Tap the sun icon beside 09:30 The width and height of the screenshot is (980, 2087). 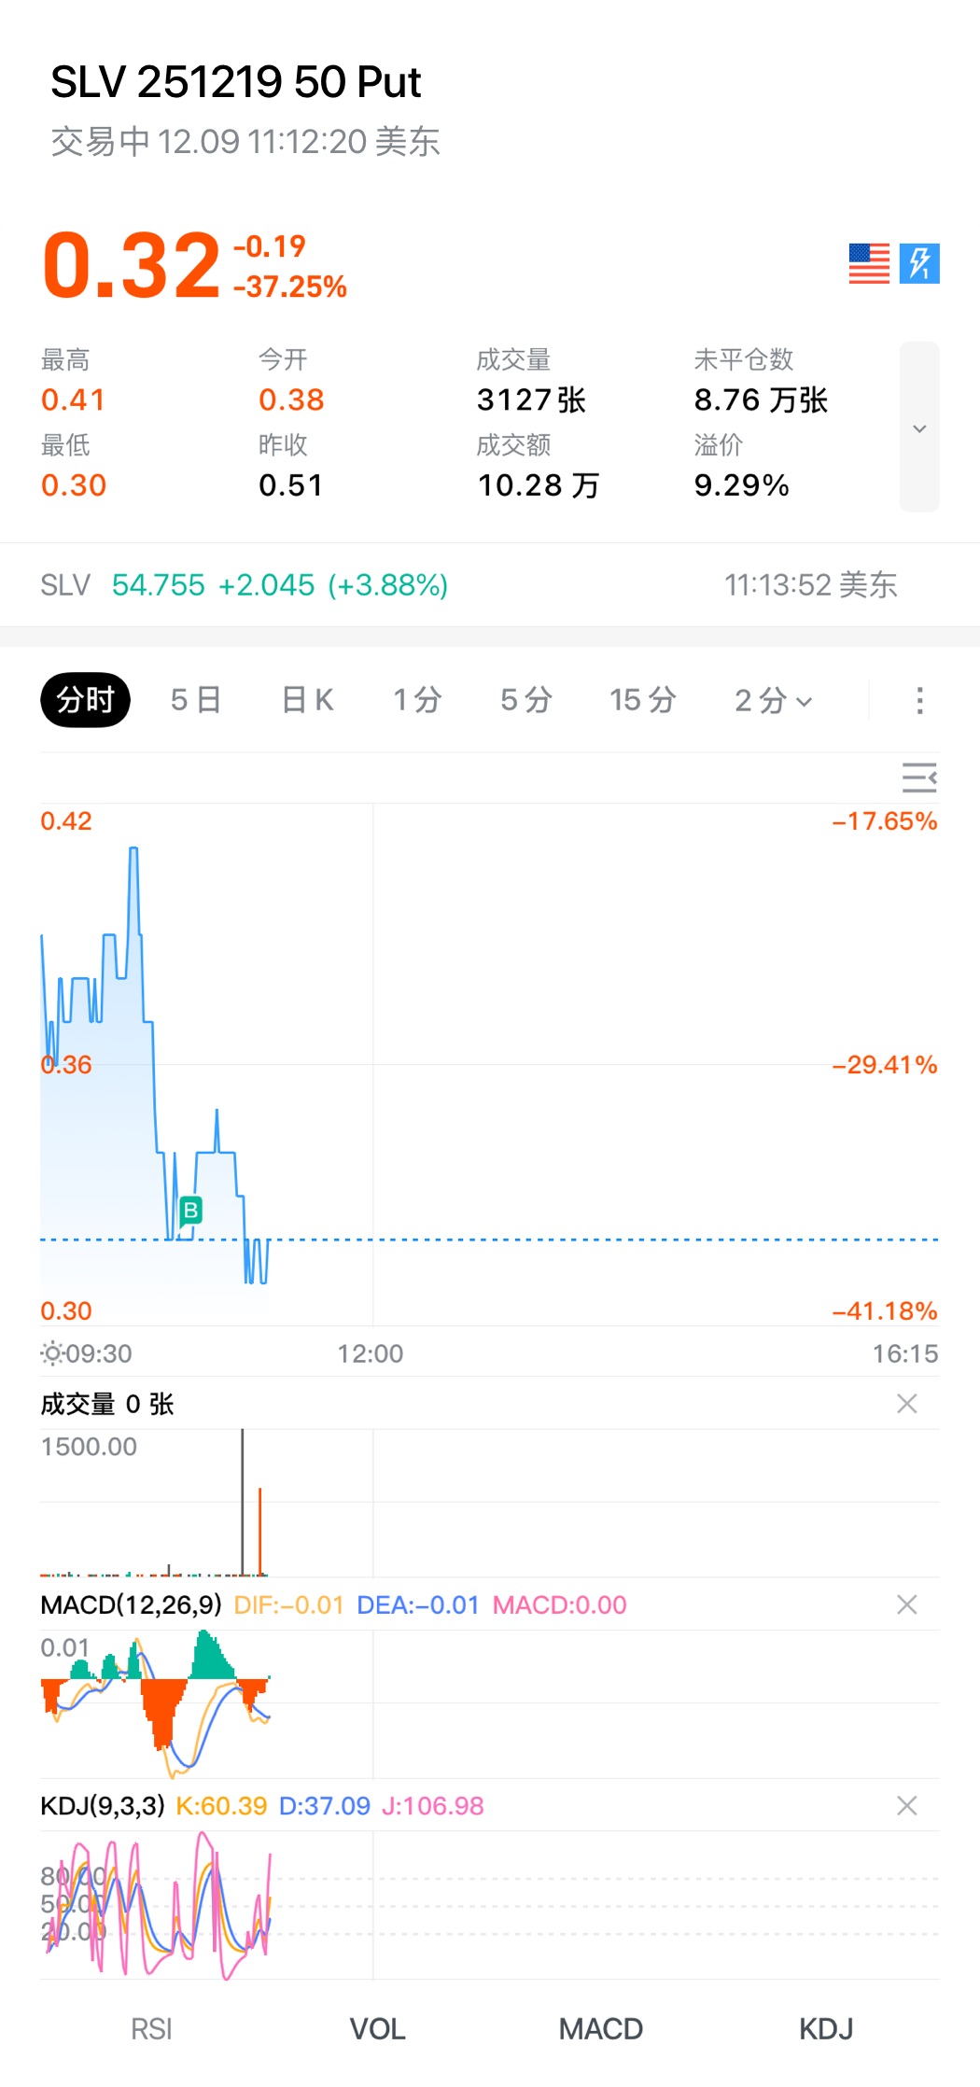click(x=52, y=1352)
